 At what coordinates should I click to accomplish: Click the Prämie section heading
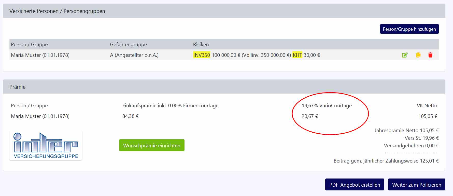pyautogui.click(x=18, y=87)
